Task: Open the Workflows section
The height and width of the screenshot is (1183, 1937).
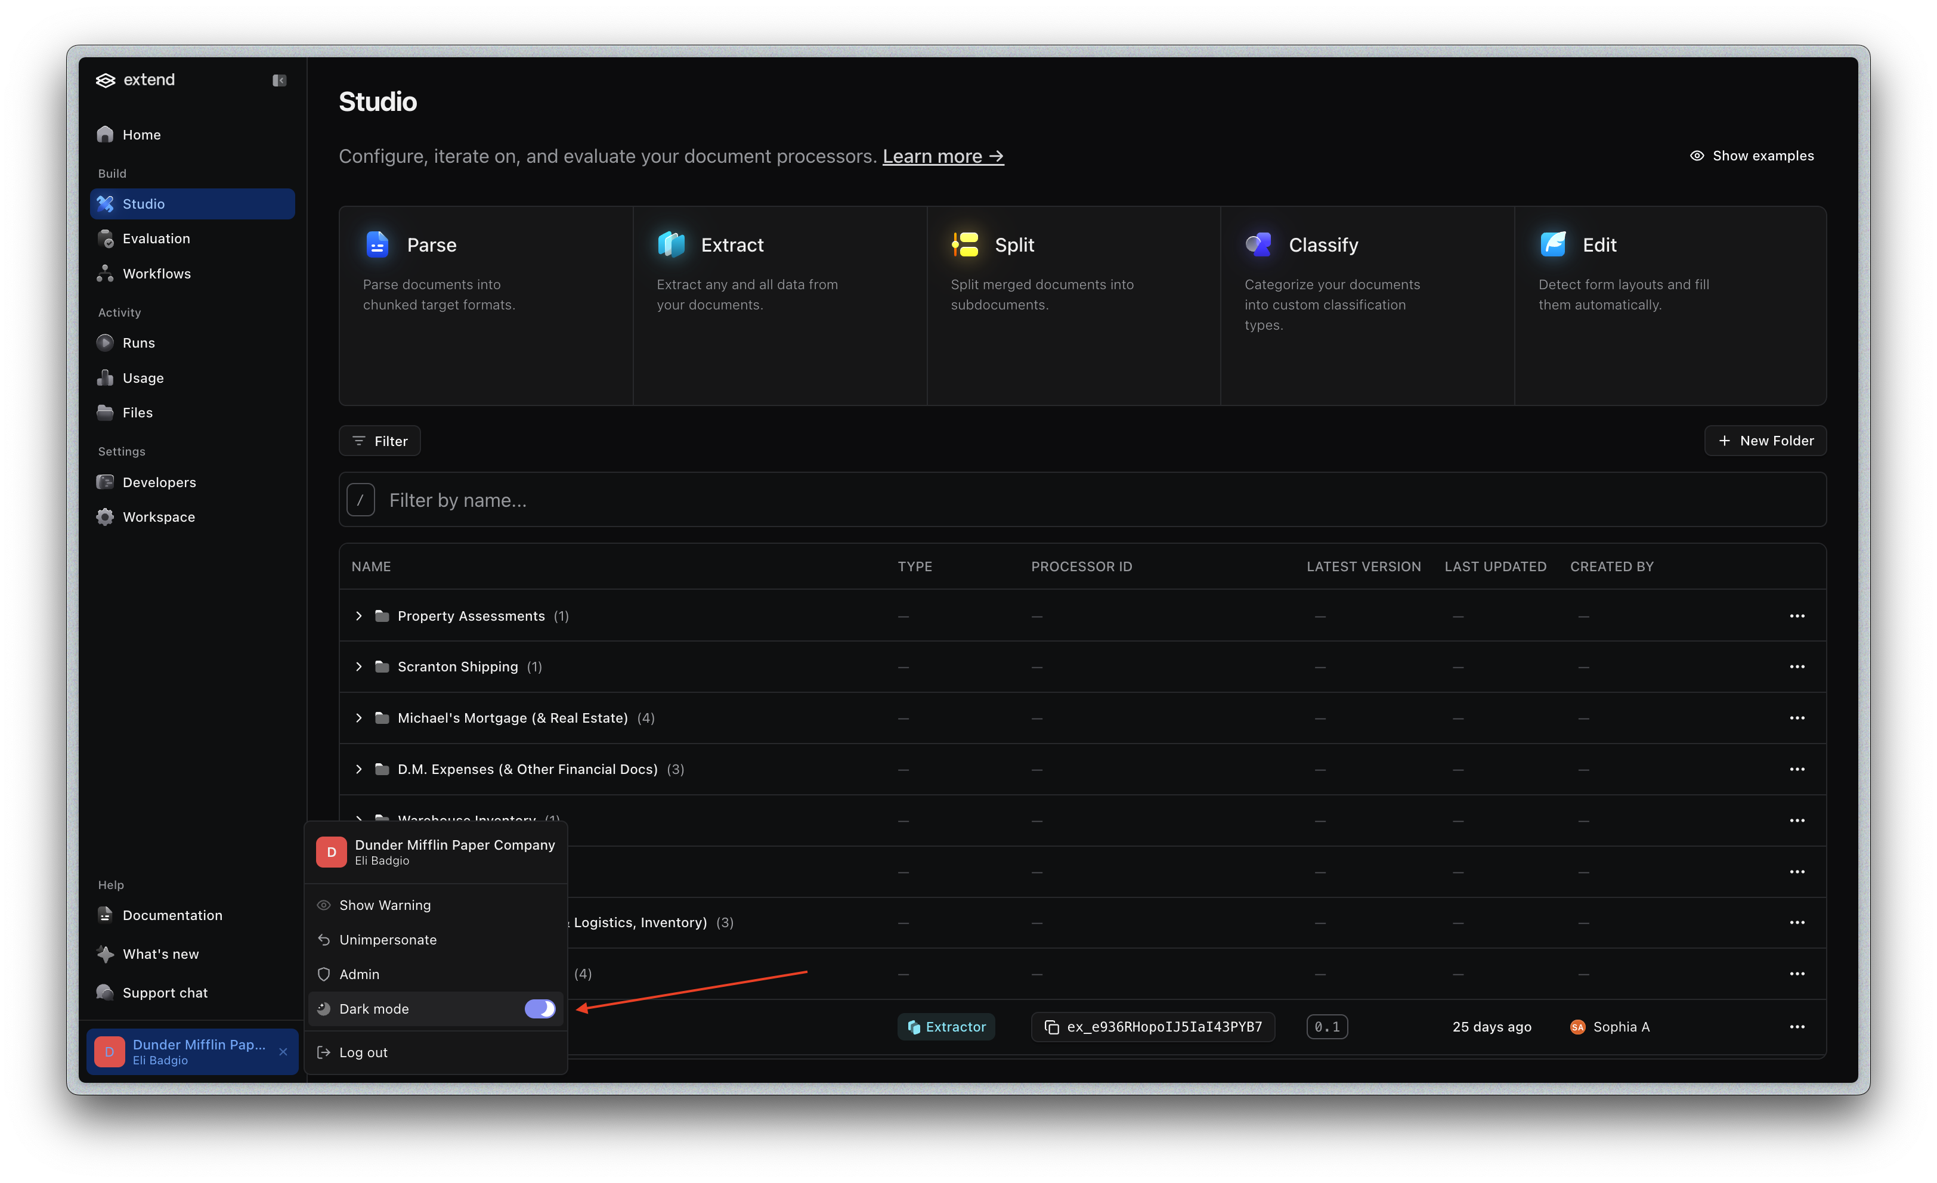Action: 193,274
